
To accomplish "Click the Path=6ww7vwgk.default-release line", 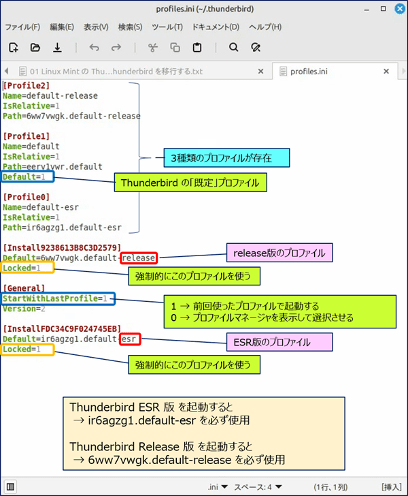I will click(71, 116).
